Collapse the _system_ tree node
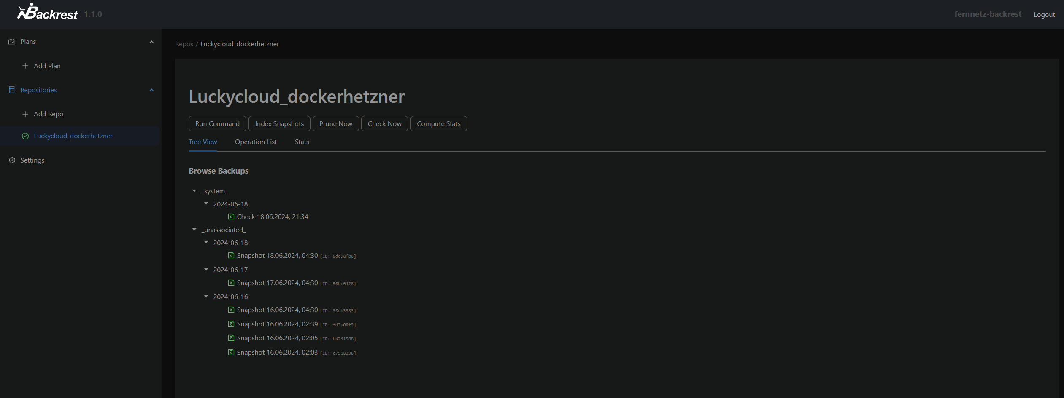 pos(194,191)
